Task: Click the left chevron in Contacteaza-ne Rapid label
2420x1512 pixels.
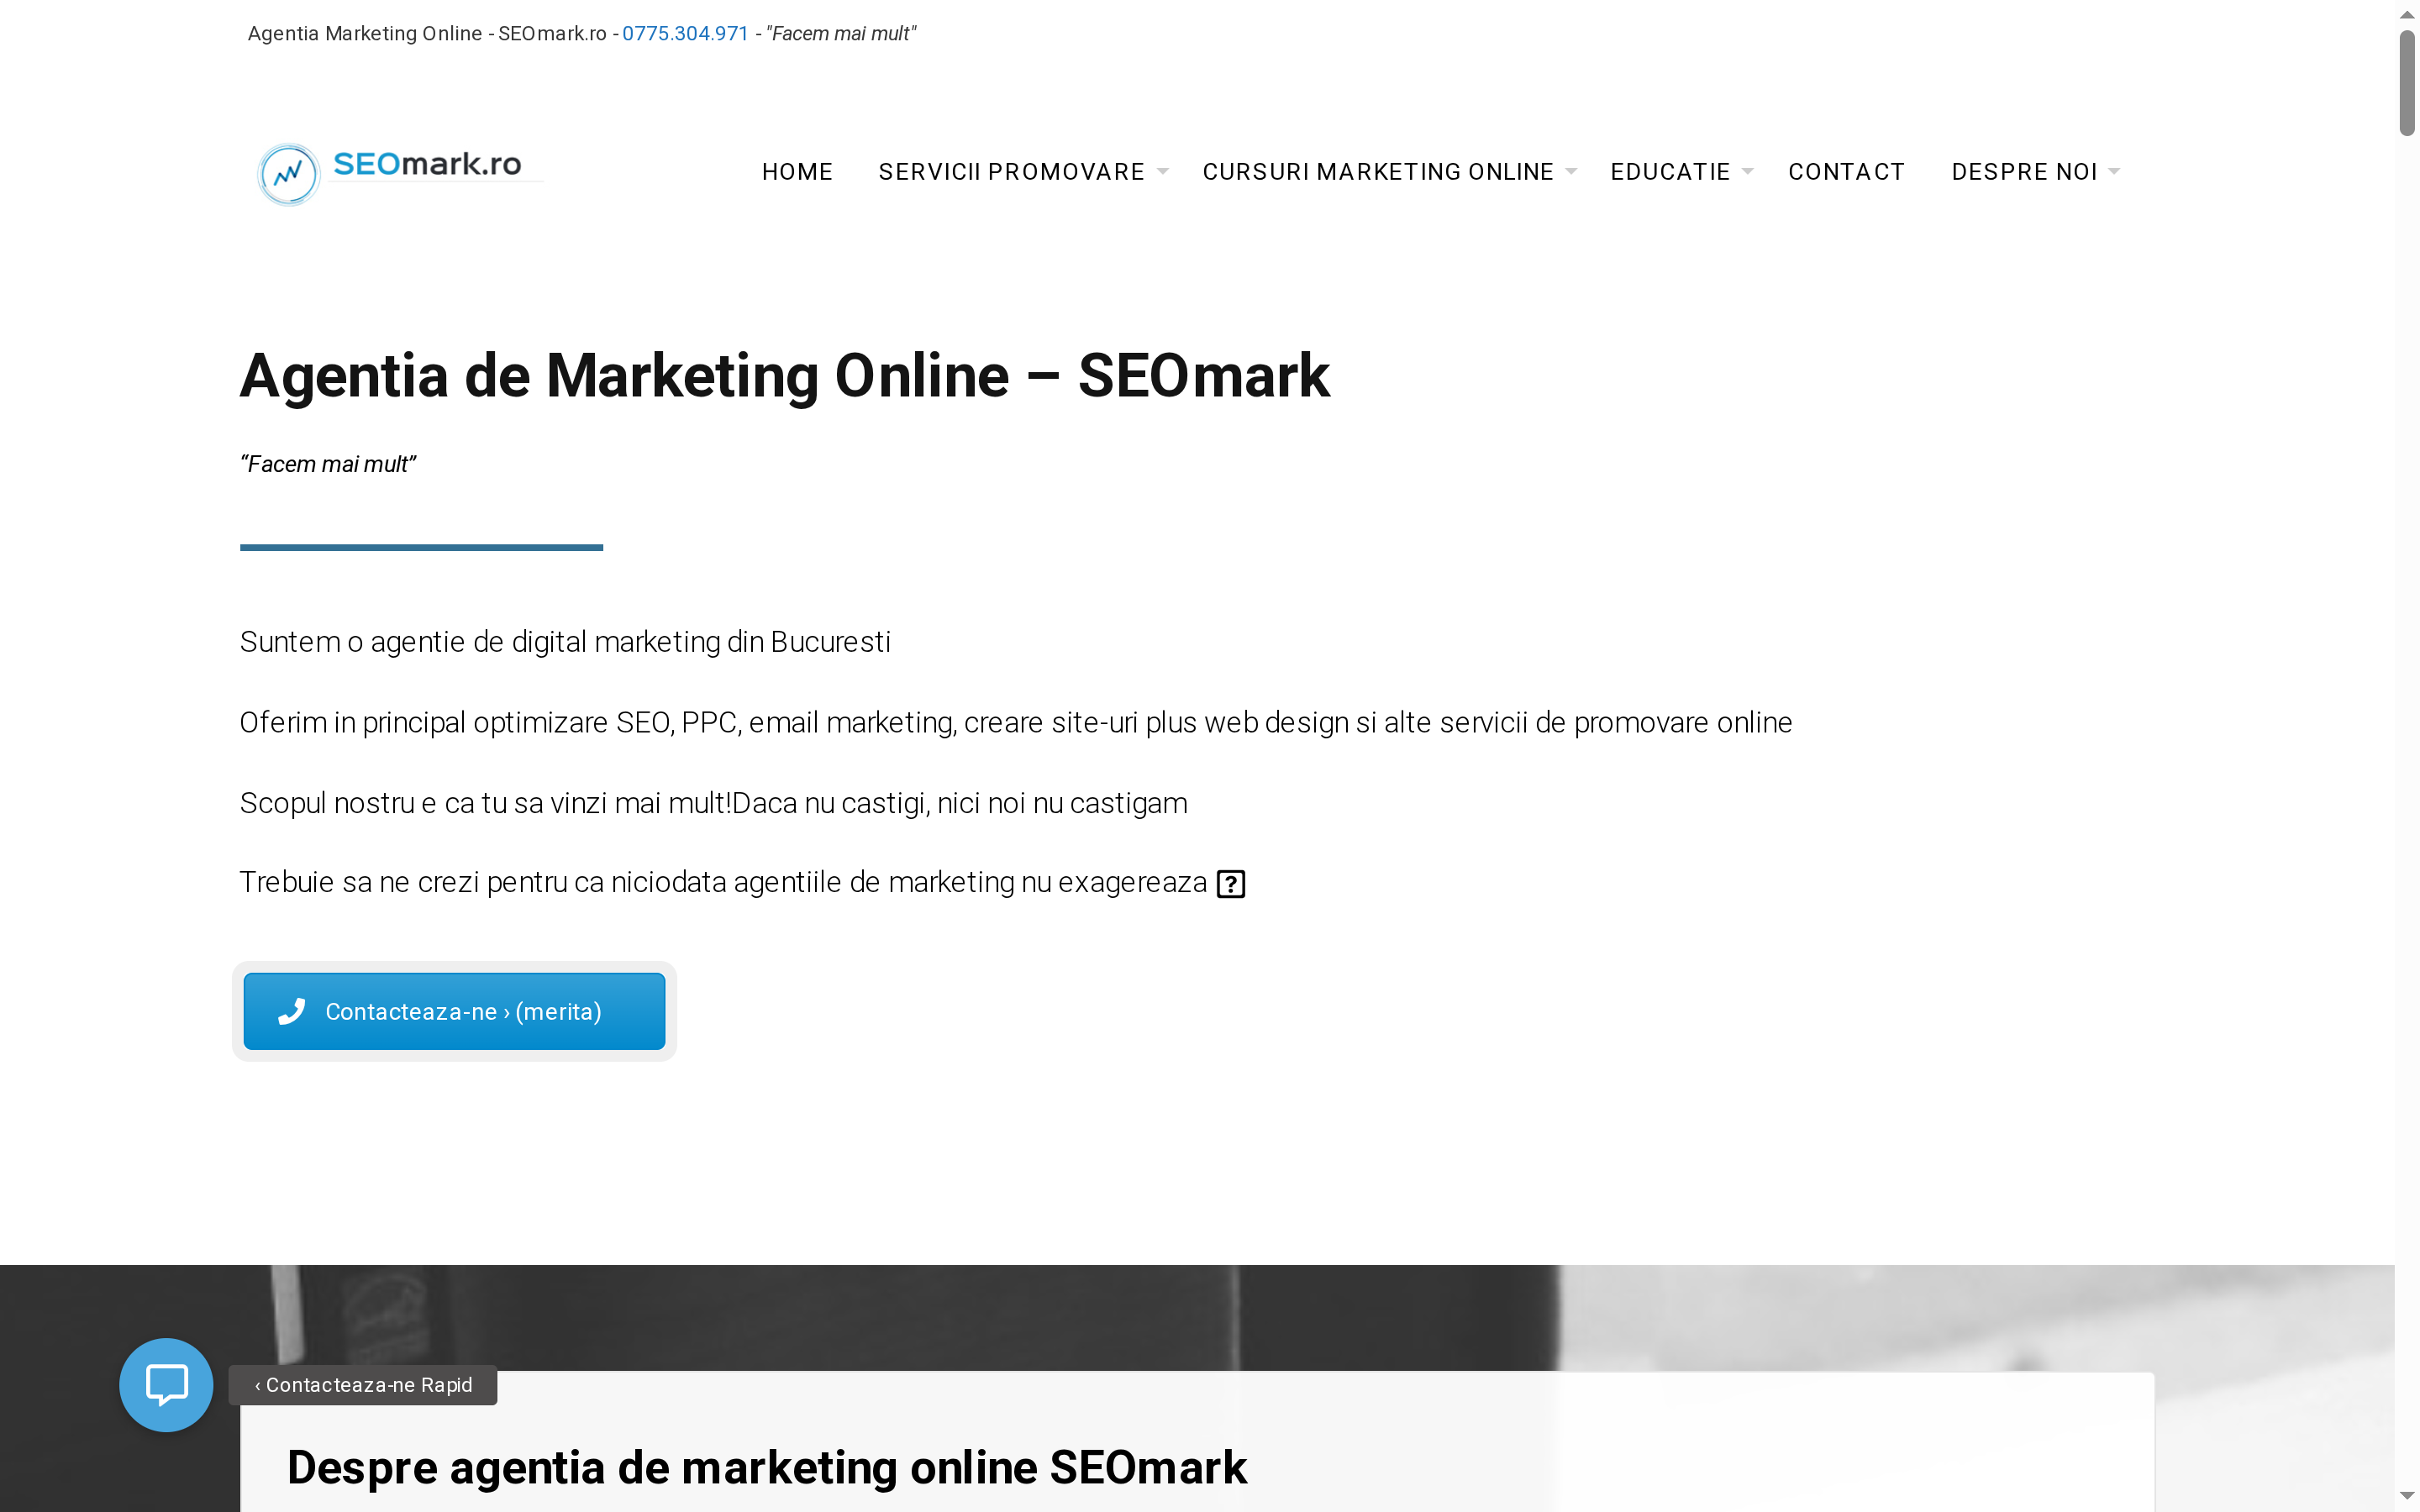Action: click(259, 1386)
